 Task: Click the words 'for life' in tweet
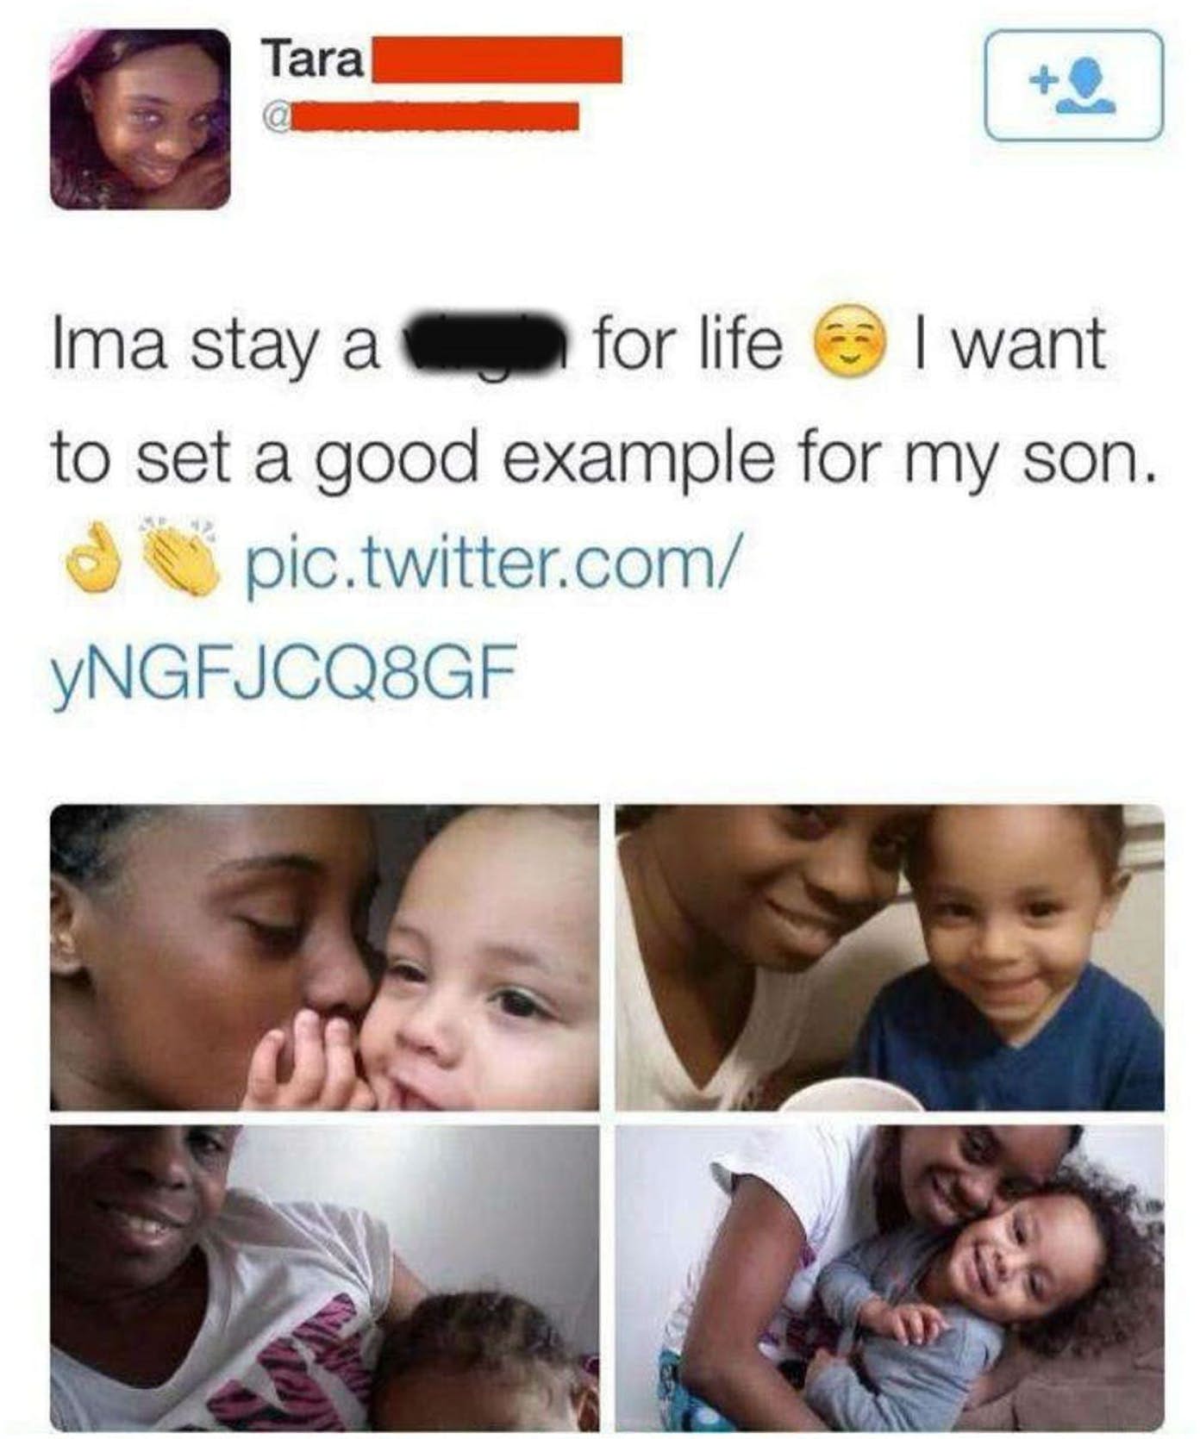point(688,340)
